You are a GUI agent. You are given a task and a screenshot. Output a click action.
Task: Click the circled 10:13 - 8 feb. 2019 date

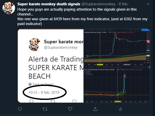44,92
